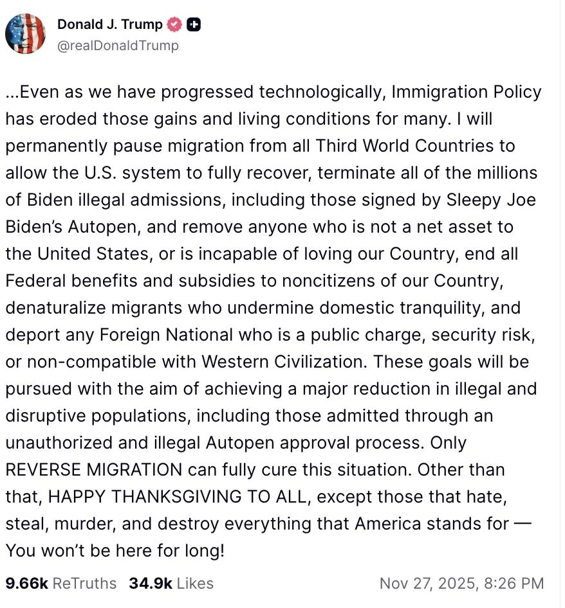
Task: Click the words Sleepy Joe in post
Action: coord(491,201)
